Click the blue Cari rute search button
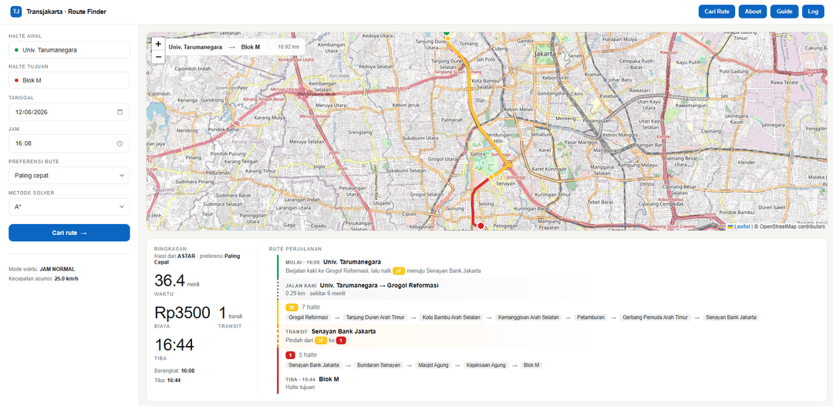 click(x=69, y=233)
